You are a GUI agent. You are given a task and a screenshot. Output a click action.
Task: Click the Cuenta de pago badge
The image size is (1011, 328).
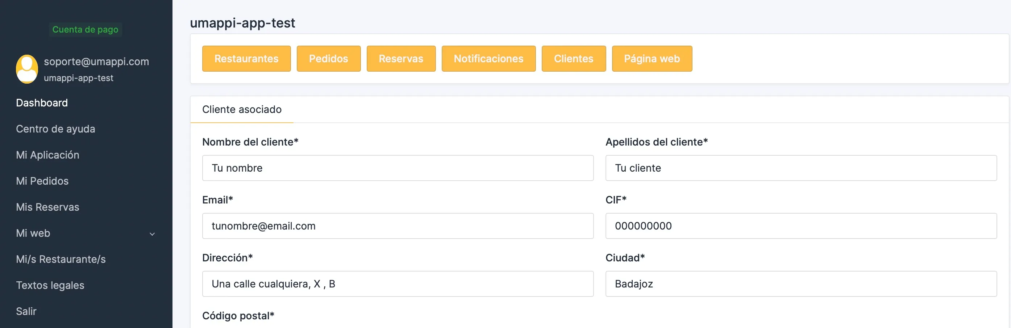tap(85, 29)
